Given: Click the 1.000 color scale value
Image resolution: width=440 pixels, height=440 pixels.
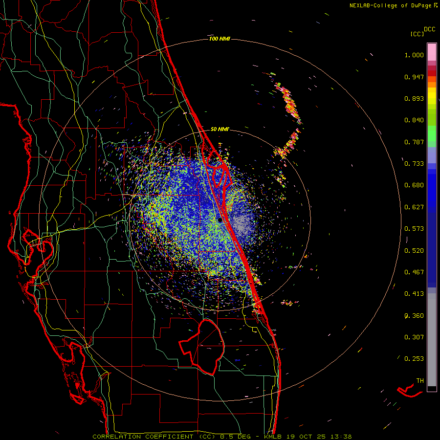Looking at the screenshot, I should click(x=414, y=55).
